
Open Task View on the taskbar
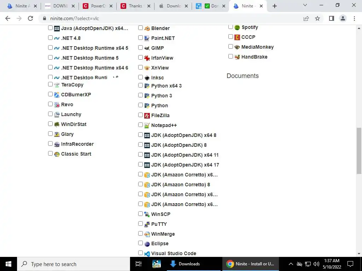click(139, 264)
